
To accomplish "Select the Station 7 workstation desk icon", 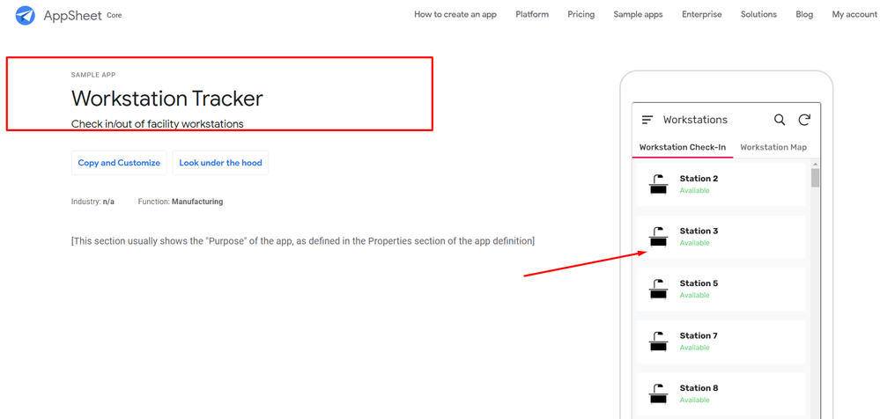I will (658, 342).
